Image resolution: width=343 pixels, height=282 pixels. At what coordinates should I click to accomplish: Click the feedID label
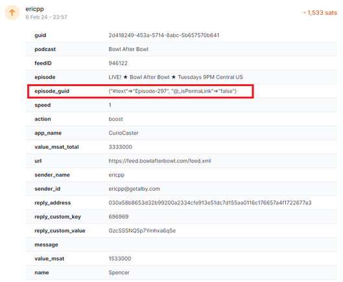point(43,63)
